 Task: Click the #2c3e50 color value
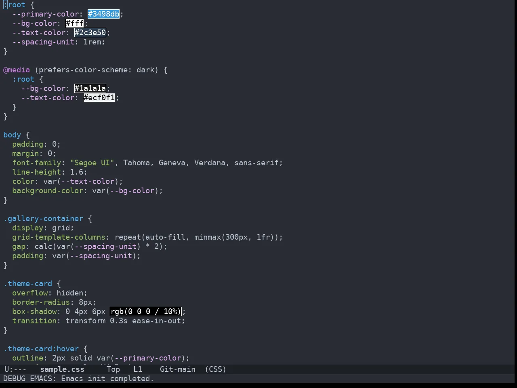(x=90, y=33)
